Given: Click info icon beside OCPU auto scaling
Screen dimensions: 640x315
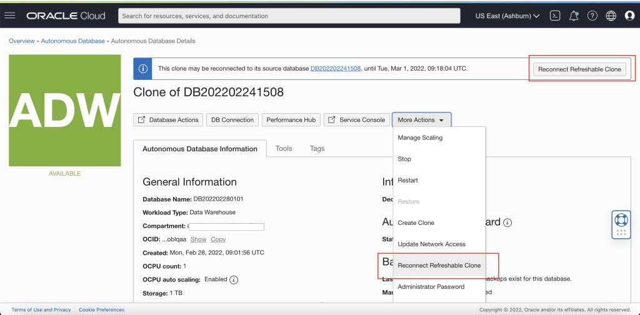Looking at the screenshot, I should (234, 280).
